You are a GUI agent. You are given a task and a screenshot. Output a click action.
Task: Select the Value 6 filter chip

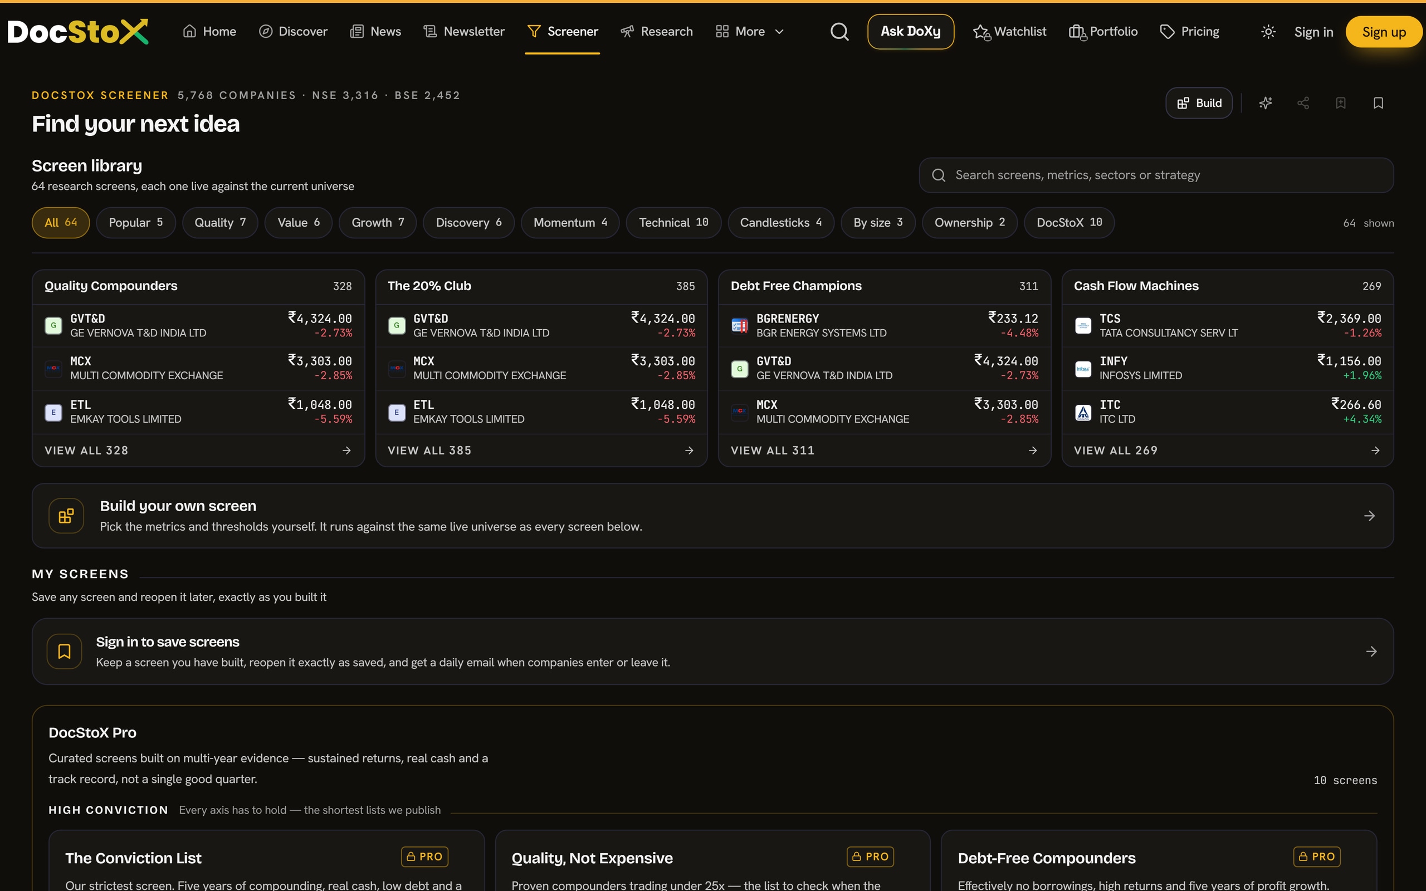tap(298, 223)
